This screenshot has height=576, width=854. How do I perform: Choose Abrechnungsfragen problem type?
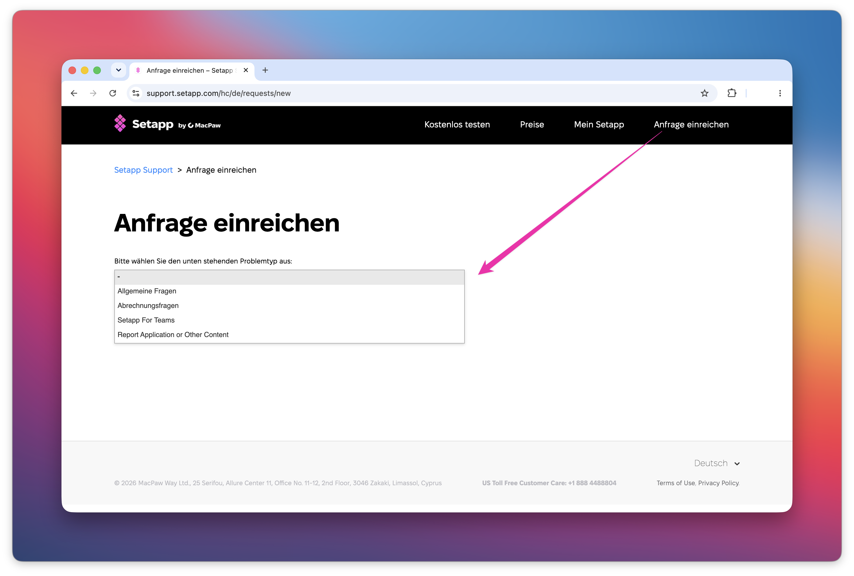click(289, 306)
